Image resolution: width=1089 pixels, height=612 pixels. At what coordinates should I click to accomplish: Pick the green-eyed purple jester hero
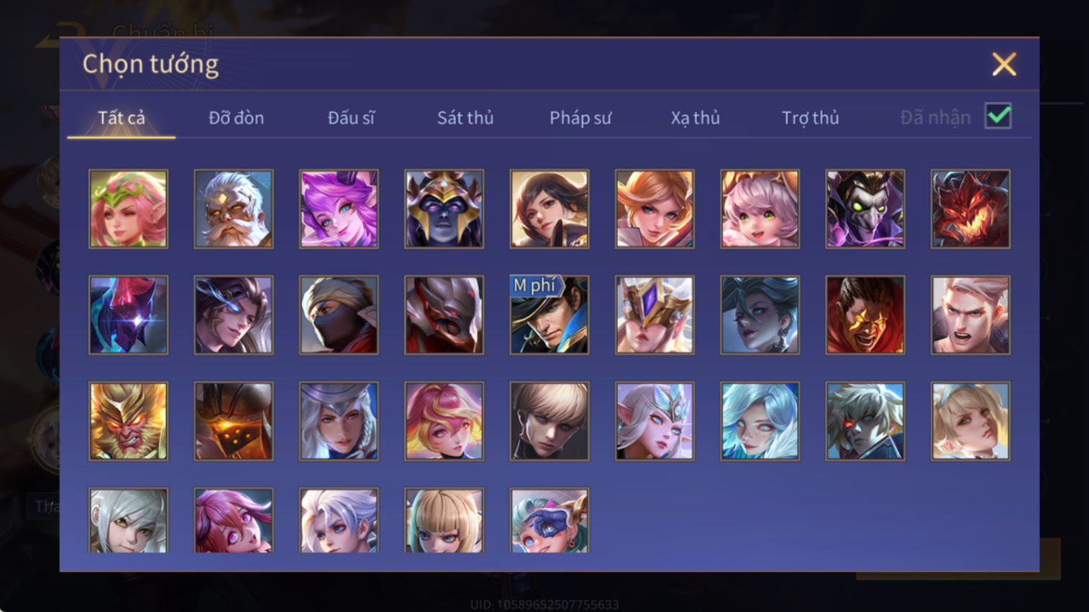865,209
